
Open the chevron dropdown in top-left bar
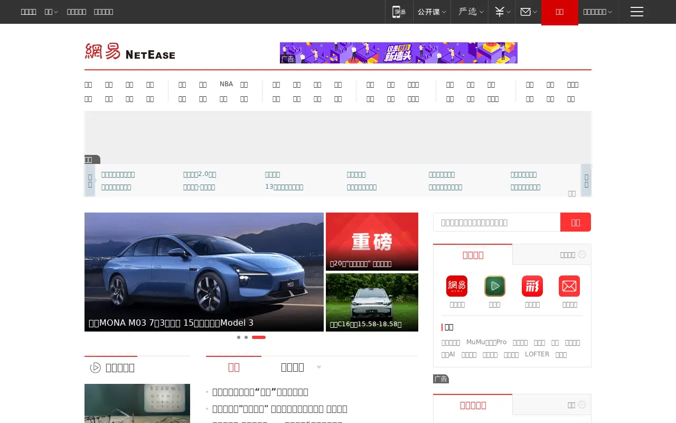(51, 12)
